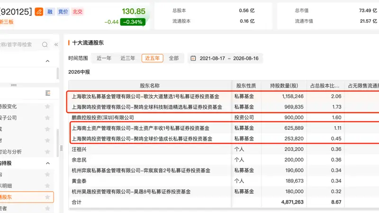
Task: Click the vertical splitter grip beside table
Action: click(x=62, y=148)
